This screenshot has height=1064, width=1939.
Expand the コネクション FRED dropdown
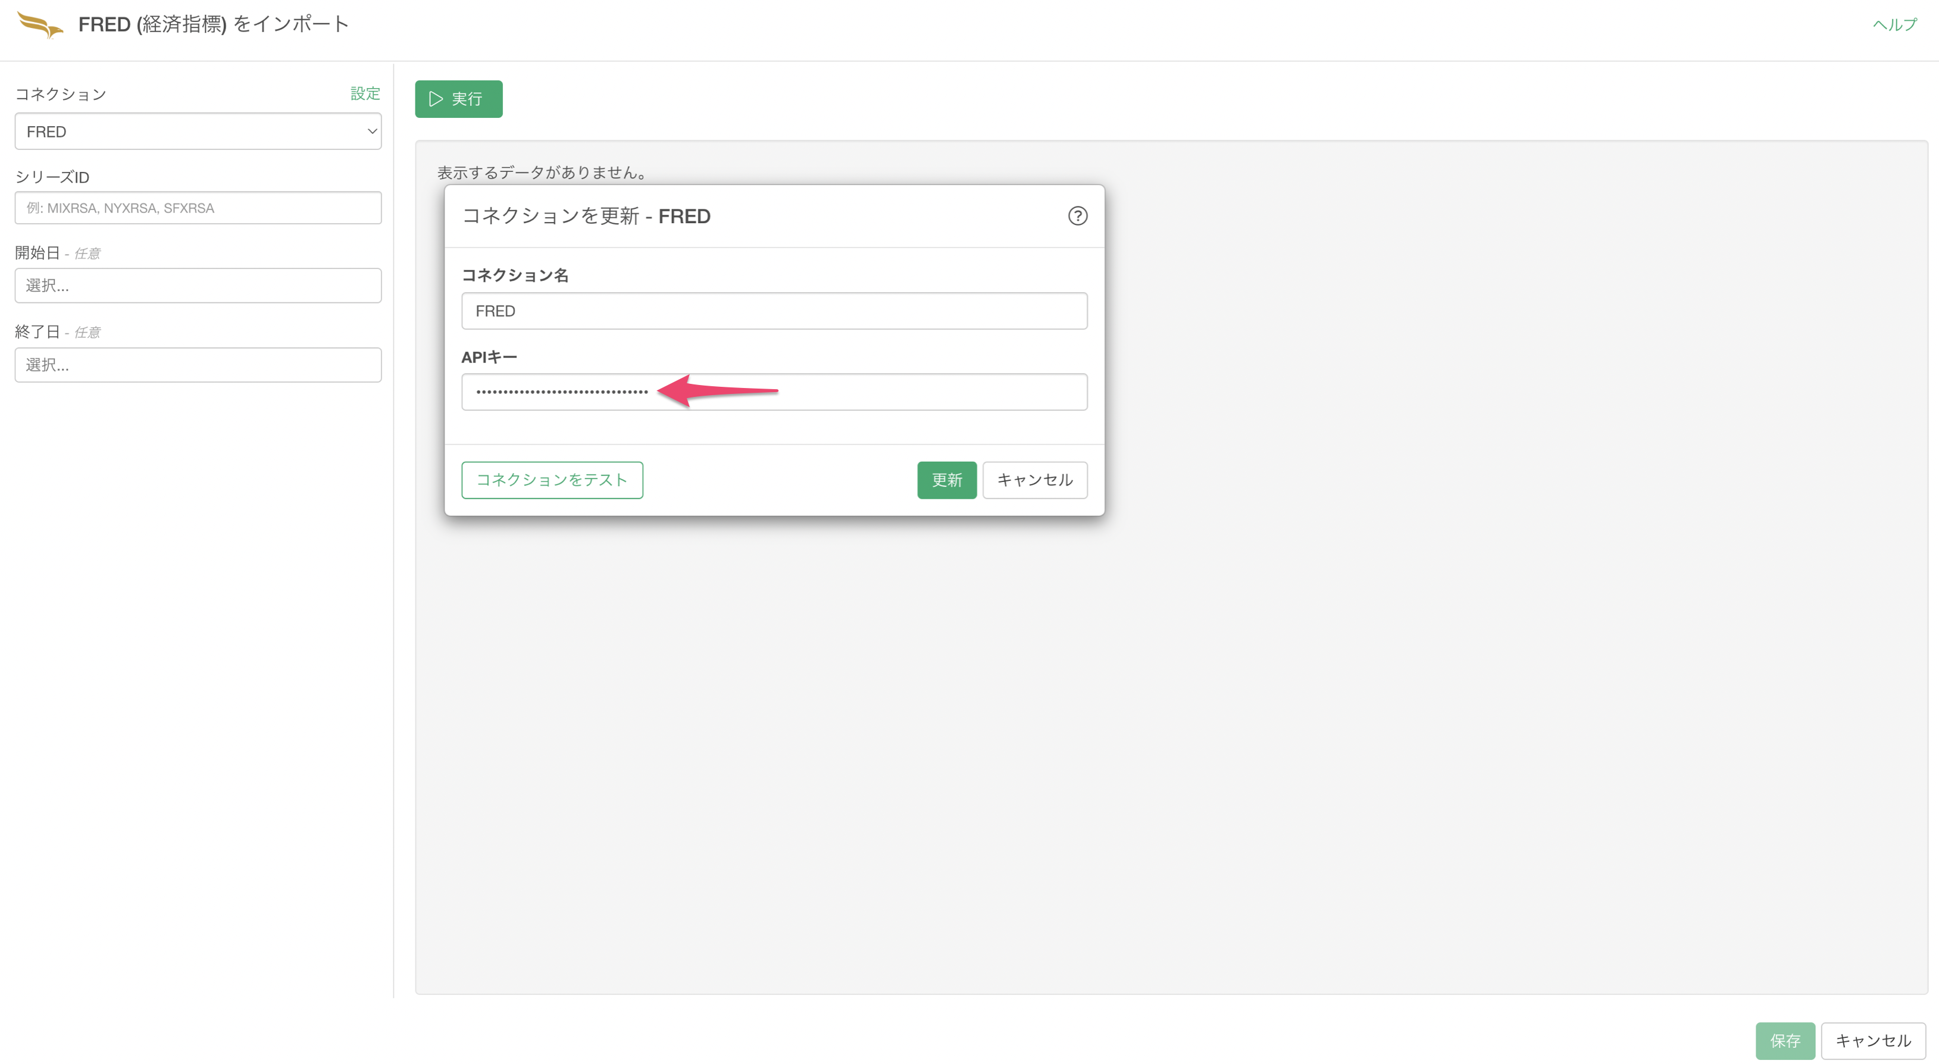click(198, 132)
